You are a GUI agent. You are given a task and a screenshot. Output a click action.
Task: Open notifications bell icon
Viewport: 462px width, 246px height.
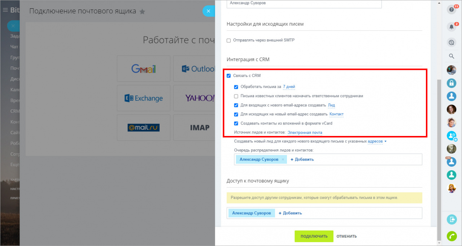451,27
